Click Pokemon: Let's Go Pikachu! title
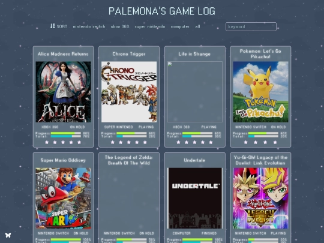This screenshot has height=243, width=324. pos(260,54)
